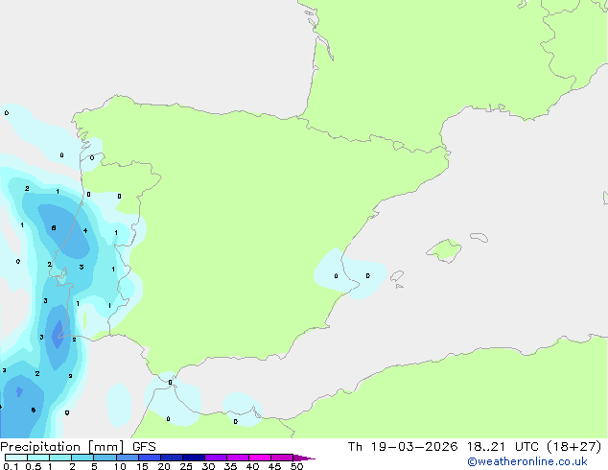Click the Ibiza island outline on the map
The image size is (608, 470).
397,276
